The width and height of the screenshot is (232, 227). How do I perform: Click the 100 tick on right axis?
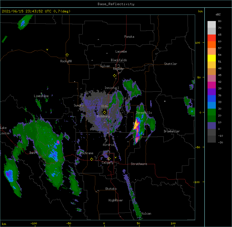coord(198,43)
